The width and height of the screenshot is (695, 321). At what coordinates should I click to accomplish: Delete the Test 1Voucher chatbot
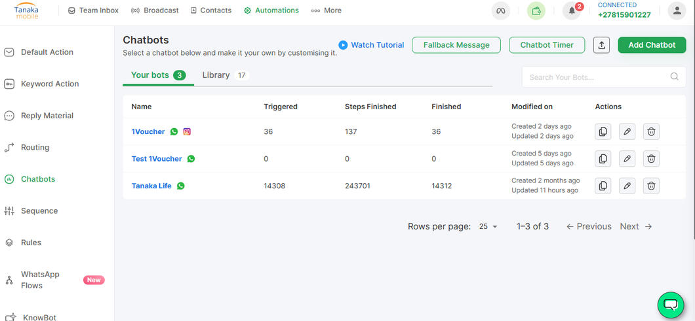(x=651, y=159)
